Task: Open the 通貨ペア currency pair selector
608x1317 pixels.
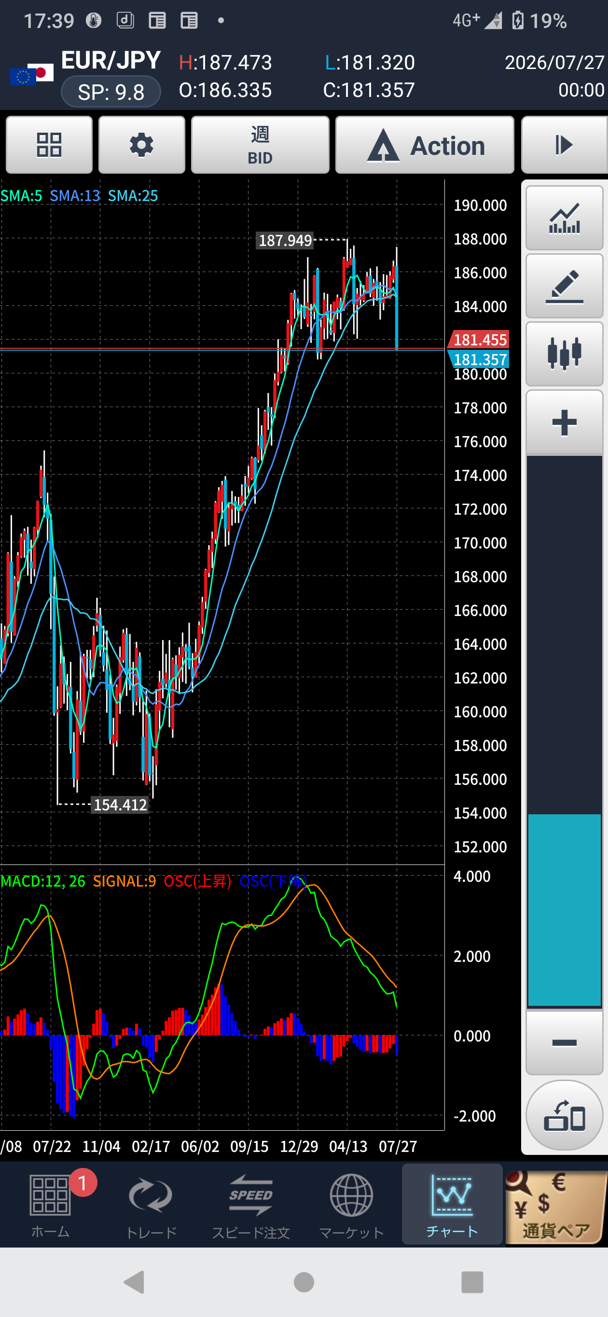Action: (x=556, y=1207)
